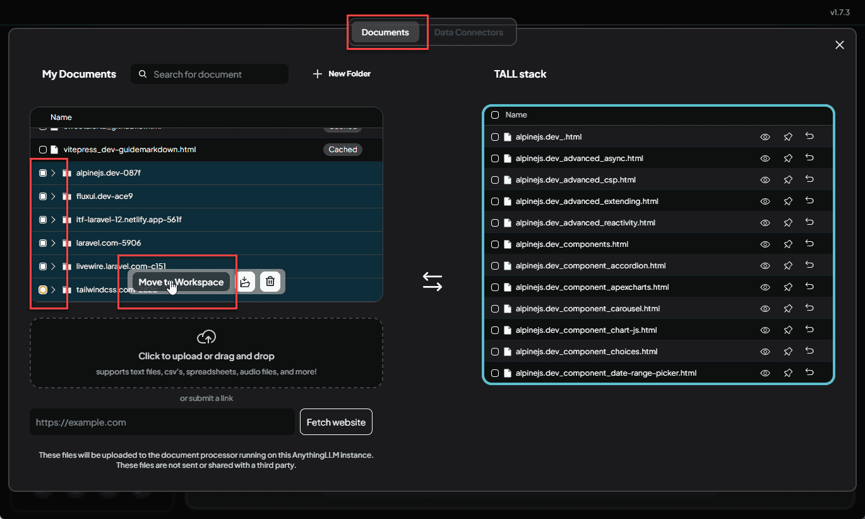Check the vitepress_dev-guidemarkdown.html checkbox
The width and height of the screenshot is (865, 519).
43,150
